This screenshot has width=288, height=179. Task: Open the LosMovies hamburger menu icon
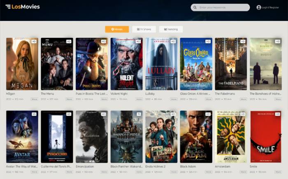(x=8, y=7)
